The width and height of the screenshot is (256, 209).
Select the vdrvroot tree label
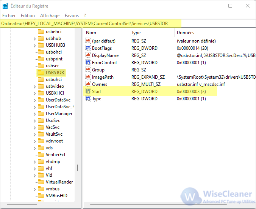pyautogui.click(x=54, y=141)
